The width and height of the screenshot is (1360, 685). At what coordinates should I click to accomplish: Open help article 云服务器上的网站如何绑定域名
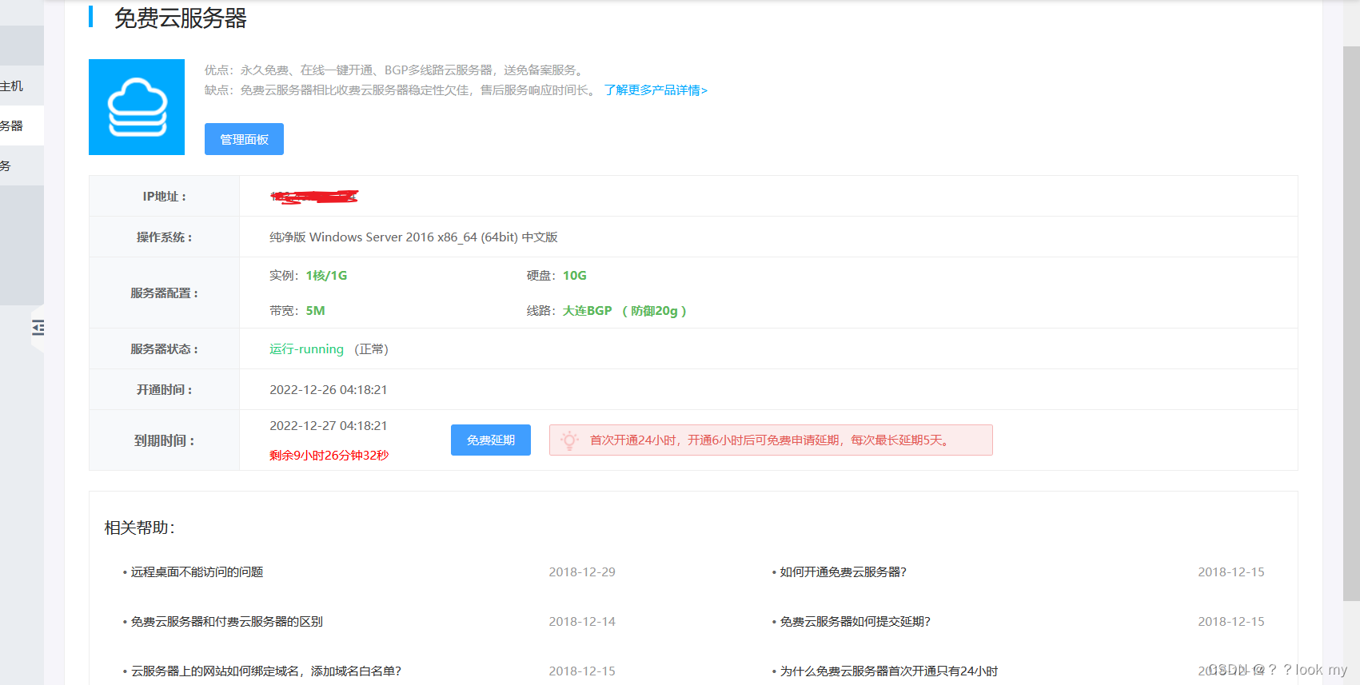265,671
